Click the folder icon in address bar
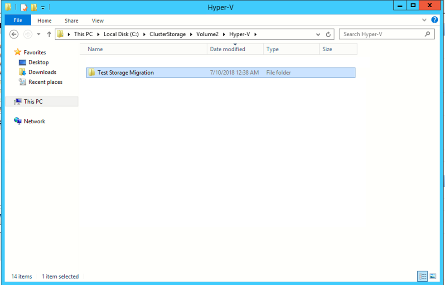 click(x=60, y=34)
